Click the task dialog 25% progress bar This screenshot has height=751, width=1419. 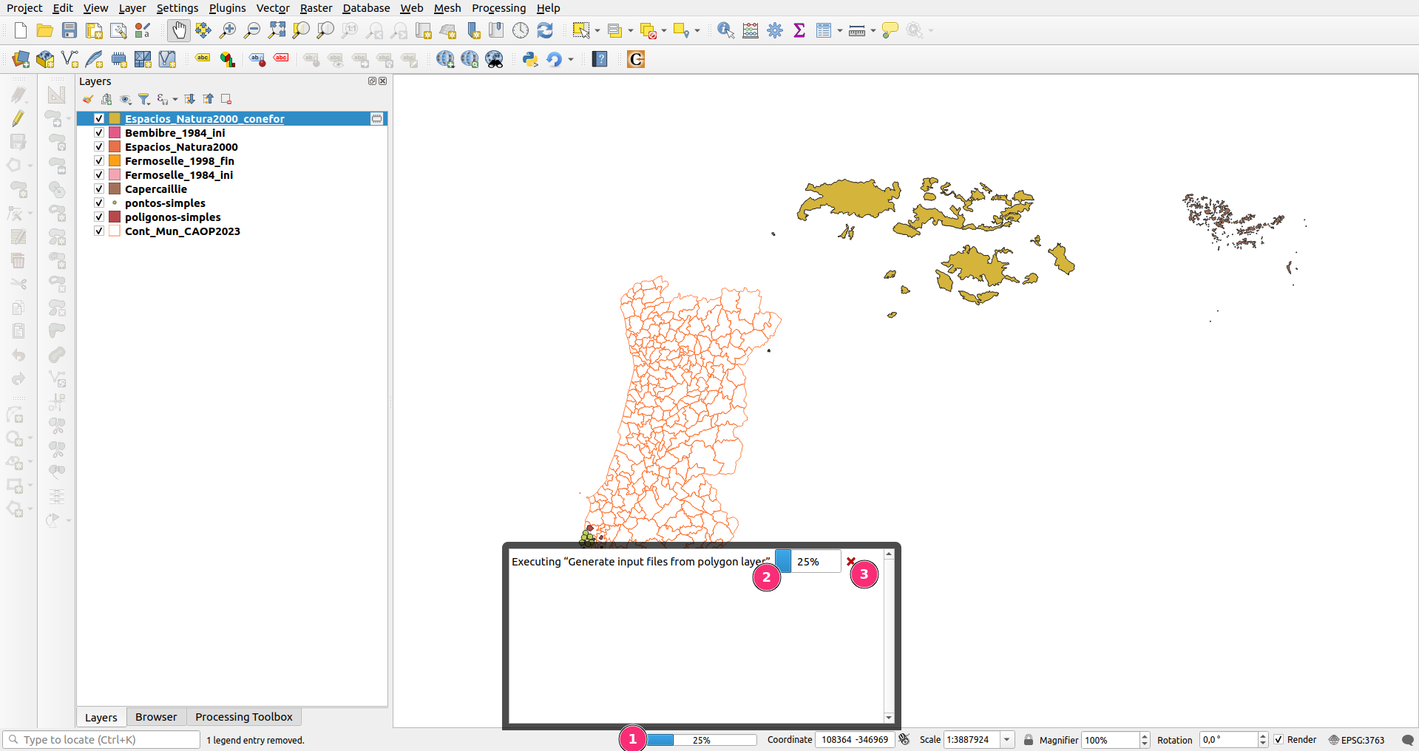807,561
